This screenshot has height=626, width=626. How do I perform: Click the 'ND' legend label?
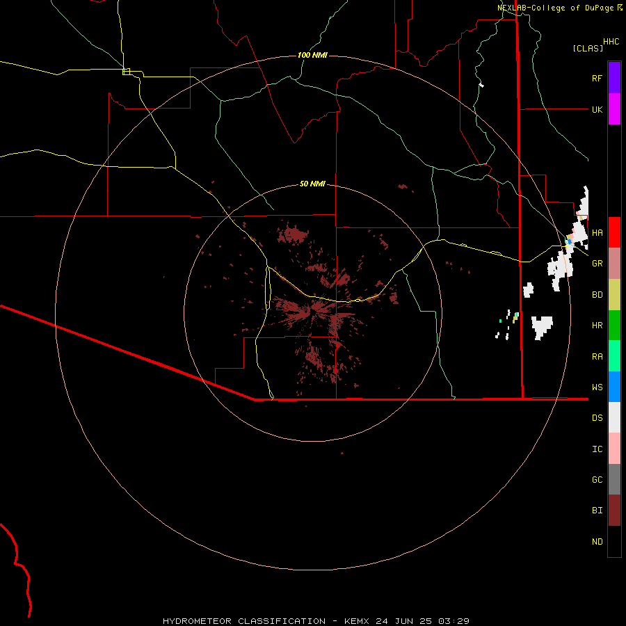coord(597,542)
